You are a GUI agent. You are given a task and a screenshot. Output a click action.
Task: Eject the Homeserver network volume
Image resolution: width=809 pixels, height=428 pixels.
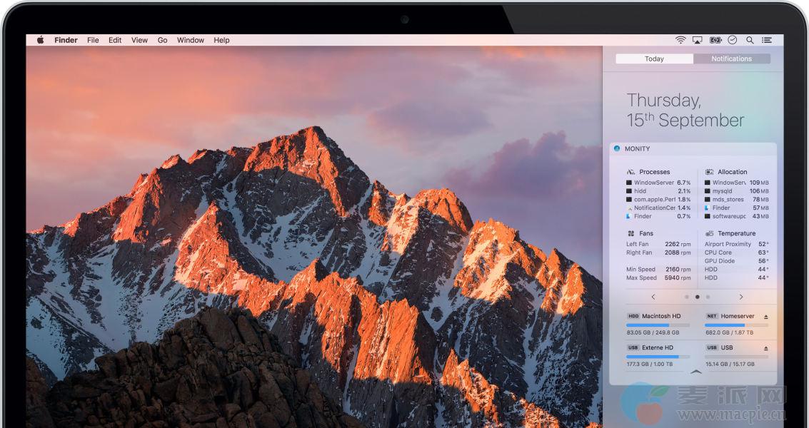766,316
